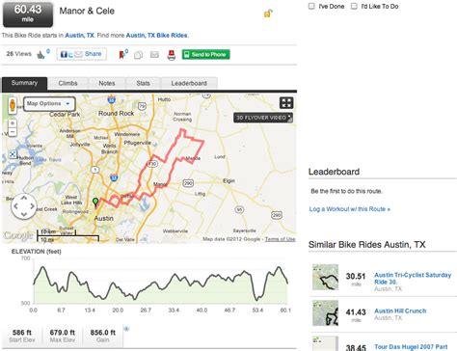Viewport: 457px width, 351px height.
Task: Open the Austin Tri-Cyclist Saturday Ride thumbnail
Action: click(x=325, y=277)
